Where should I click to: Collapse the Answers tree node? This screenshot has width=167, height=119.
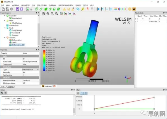click(4, 38)
